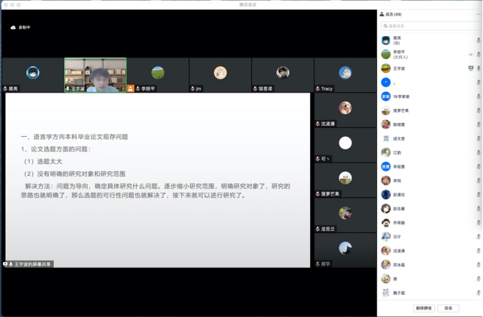Click the 解除静音 unmute button

pos(424,308)
